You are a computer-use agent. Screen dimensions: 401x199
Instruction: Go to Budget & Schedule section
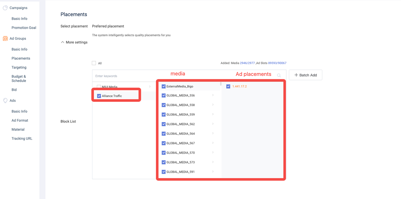19,78
